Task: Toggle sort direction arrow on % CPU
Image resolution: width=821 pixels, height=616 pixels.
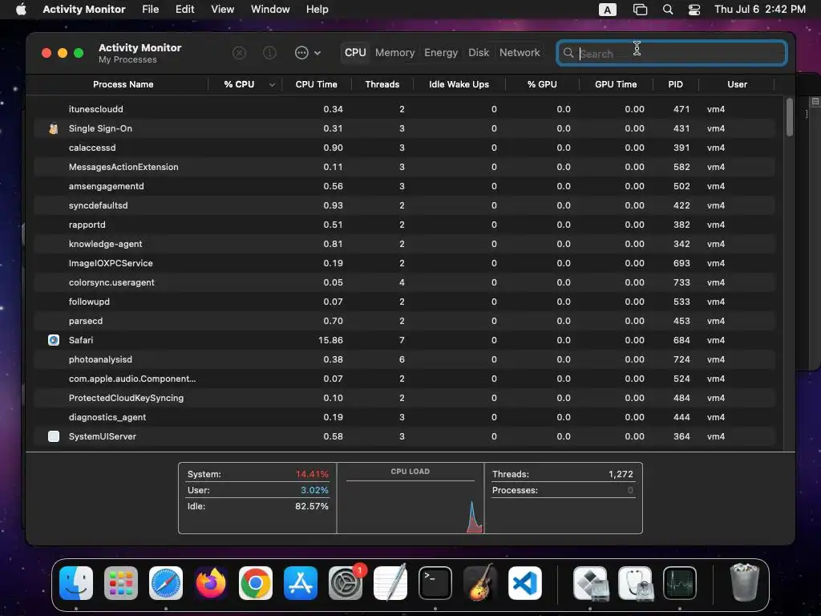Action: tap(272, 85)
